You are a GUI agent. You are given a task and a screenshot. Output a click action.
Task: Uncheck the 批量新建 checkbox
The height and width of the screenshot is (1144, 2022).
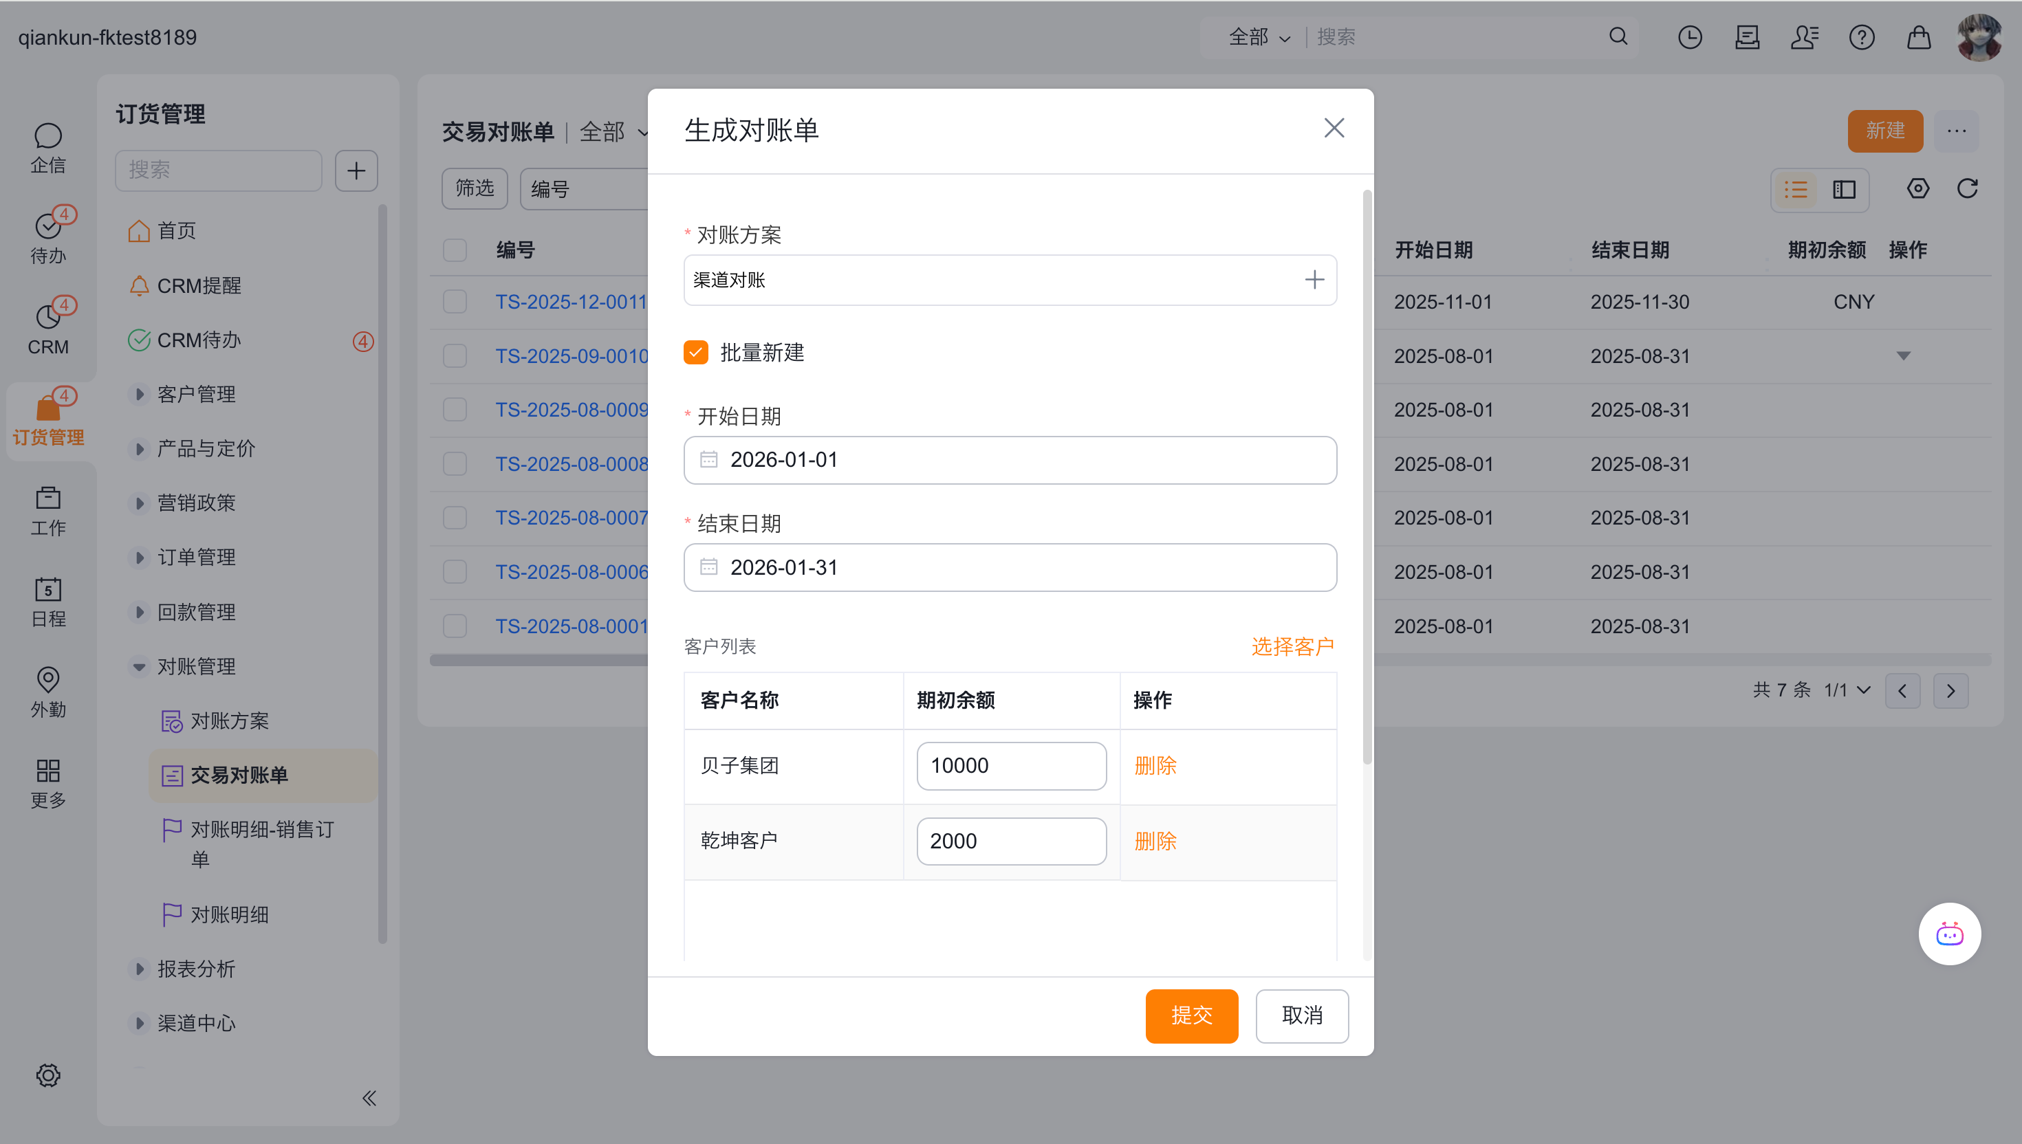pyautogui.click(x=695, y=352)
